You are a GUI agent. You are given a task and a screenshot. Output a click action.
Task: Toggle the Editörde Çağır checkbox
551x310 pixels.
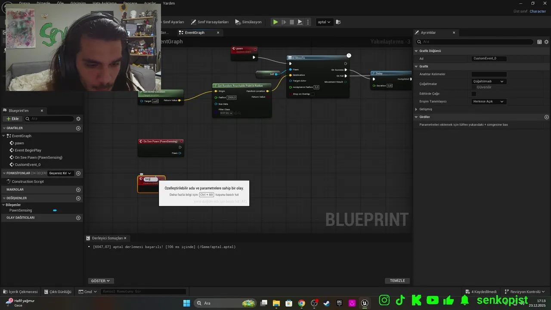(x=474, y=94)
